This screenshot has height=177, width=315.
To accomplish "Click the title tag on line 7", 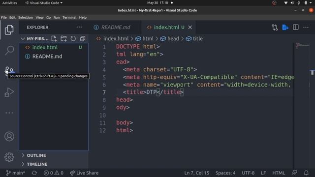I will (x=153, y=92).
